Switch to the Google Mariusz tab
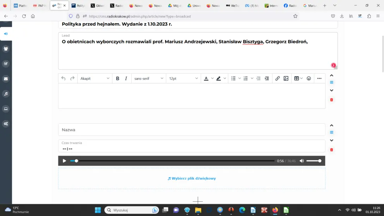The height and width of the screenshot is (216, 384). (x=310, y=5)
